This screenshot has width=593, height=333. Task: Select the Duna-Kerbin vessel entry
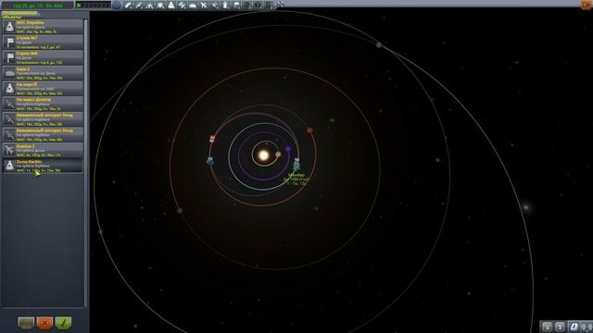(x=43, y=166)
